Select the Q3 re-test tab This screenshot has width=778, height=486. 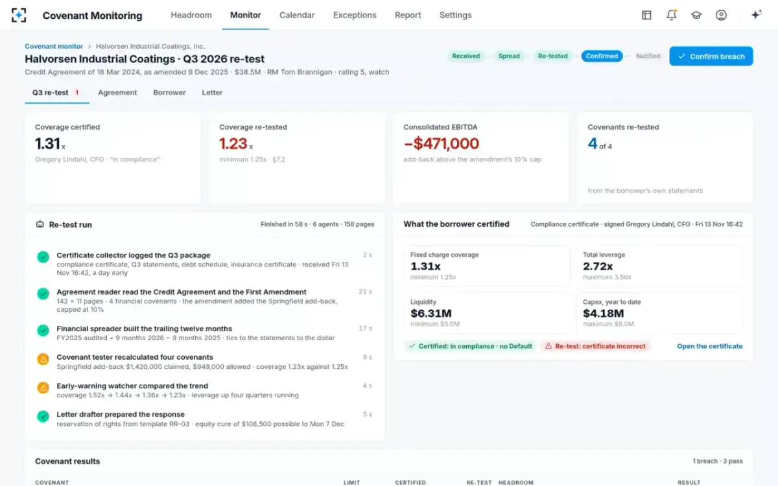[57, 93]
